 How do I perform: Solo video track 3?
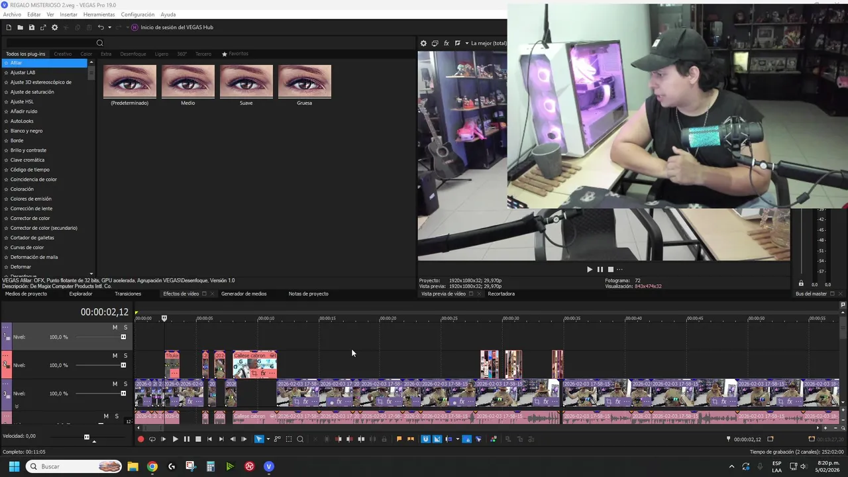tap(125, 384)
